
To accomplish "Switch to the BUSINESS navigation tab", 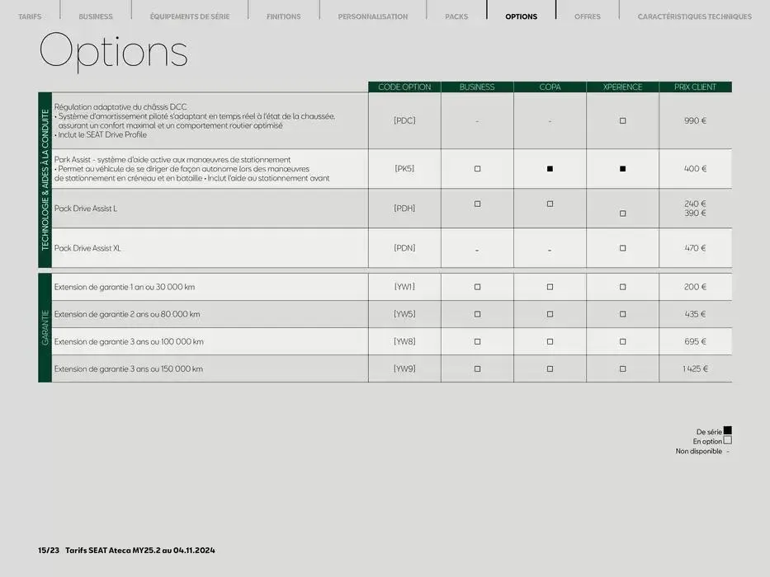I will (96, 16).
